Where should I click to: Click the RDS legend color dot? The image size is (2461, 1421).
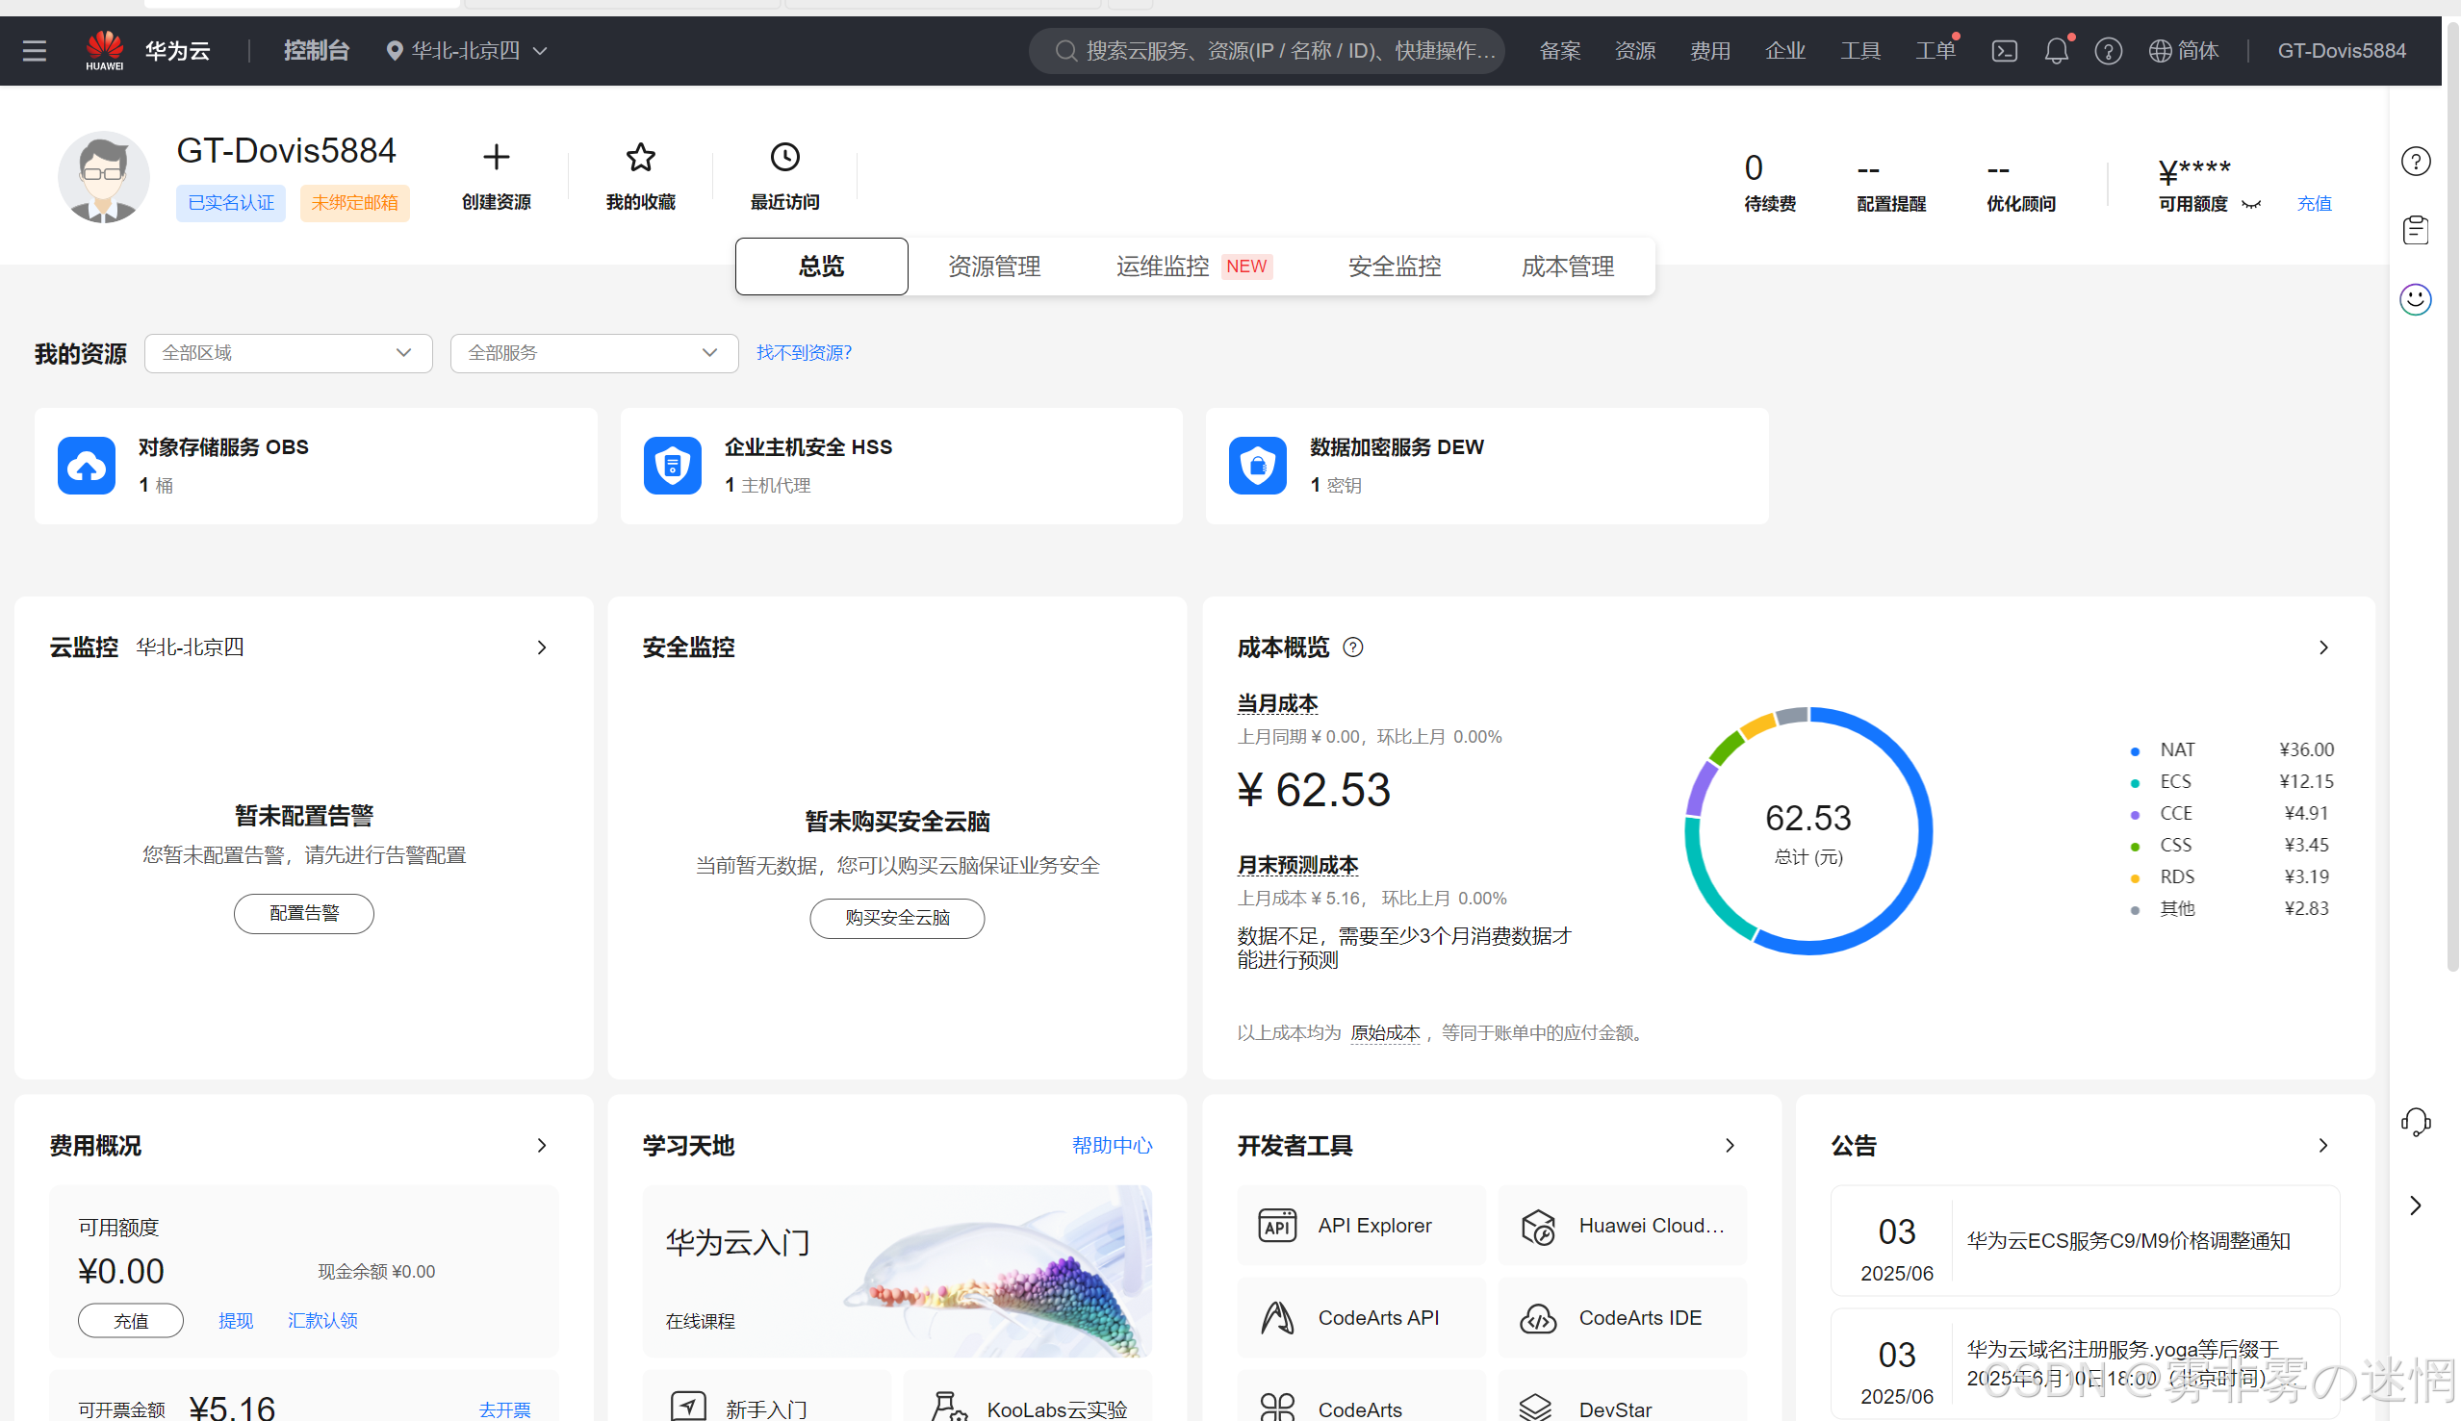2135,878
